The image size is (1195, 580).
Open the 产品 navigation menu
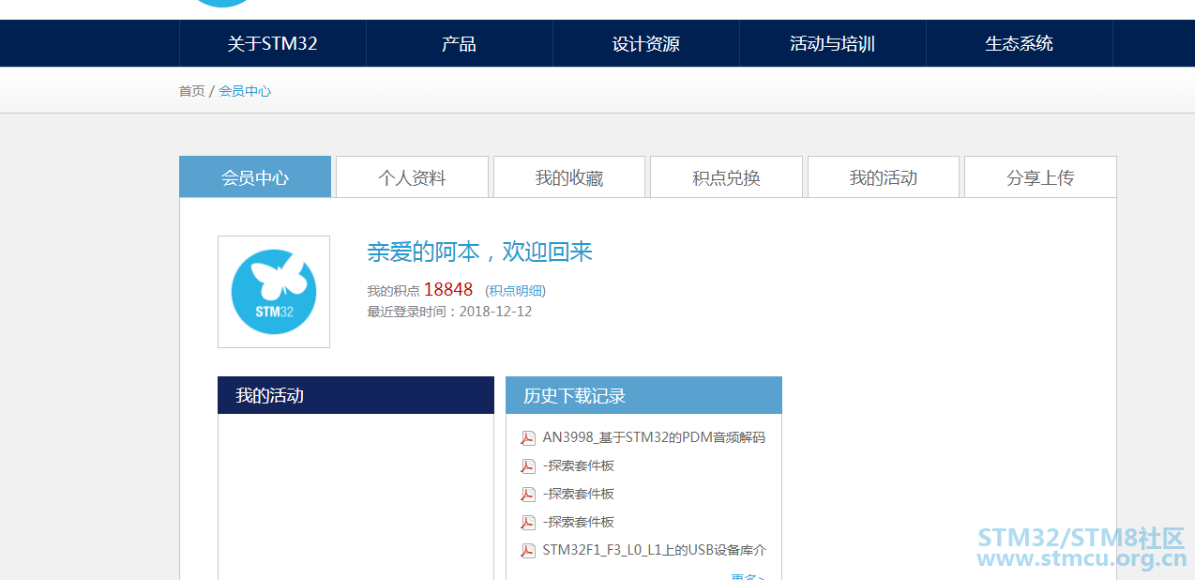coord(459,43)
